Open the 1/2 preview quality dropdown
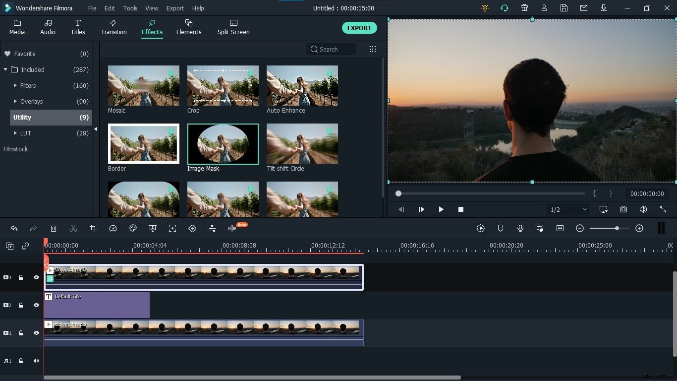 (x=568, y=209)
